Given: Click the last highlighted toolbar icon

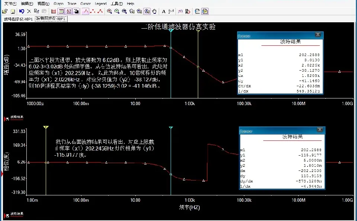Looking at the screenshot, I should coord(205,11).
